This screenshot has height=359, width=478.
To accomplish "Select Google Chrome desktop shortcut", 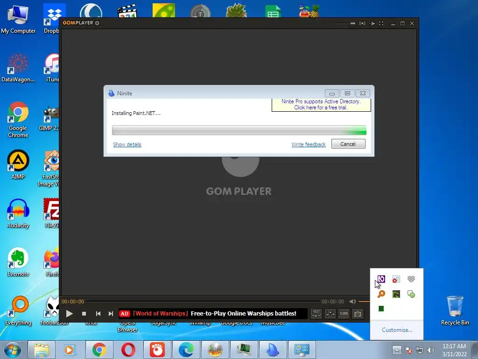I will [x=18, y=120].
